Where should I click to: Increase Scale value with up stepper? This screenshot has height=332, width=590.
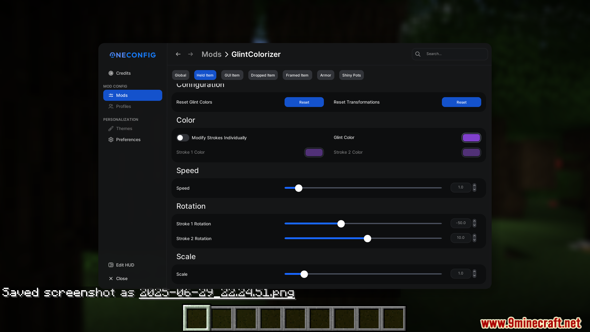click(474, 271)
